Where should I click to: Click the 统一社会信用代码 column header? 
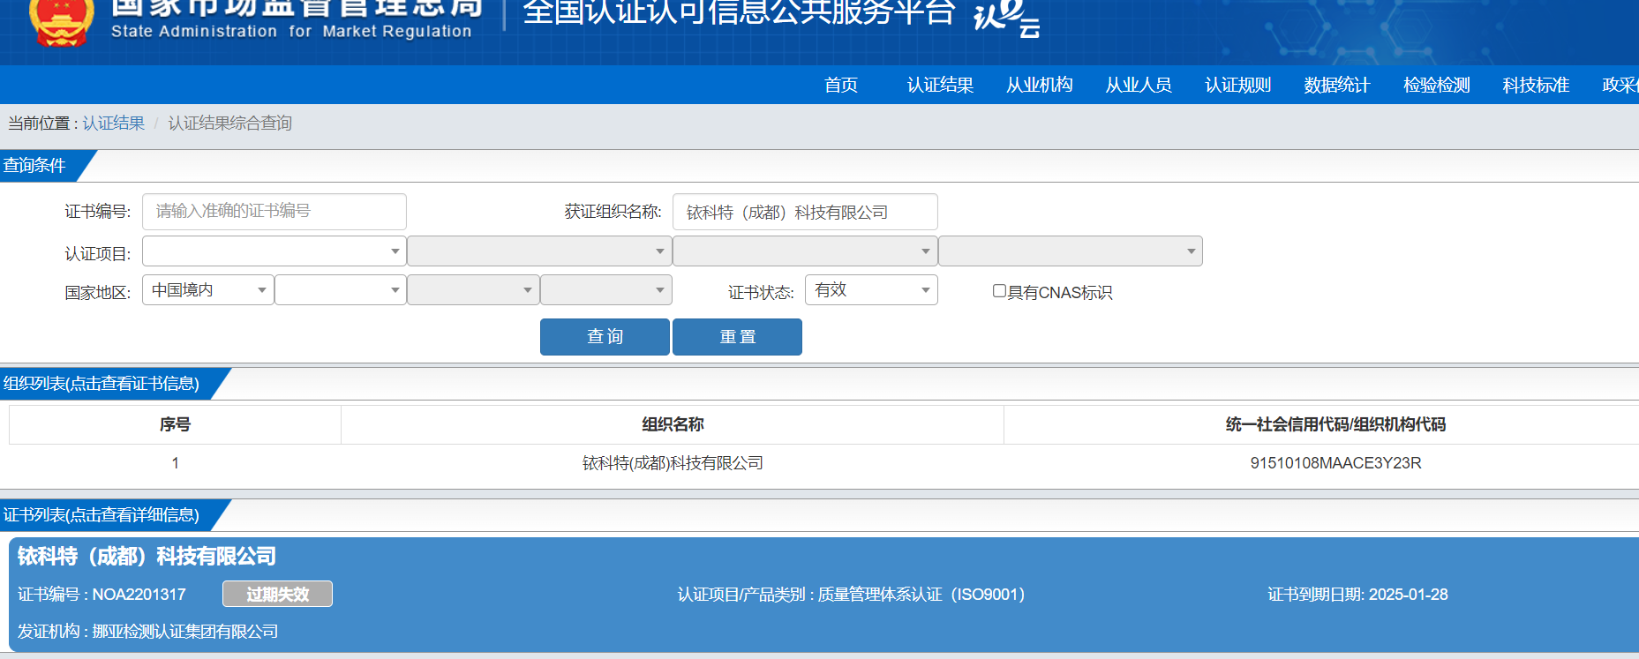tap(1335, 424)
